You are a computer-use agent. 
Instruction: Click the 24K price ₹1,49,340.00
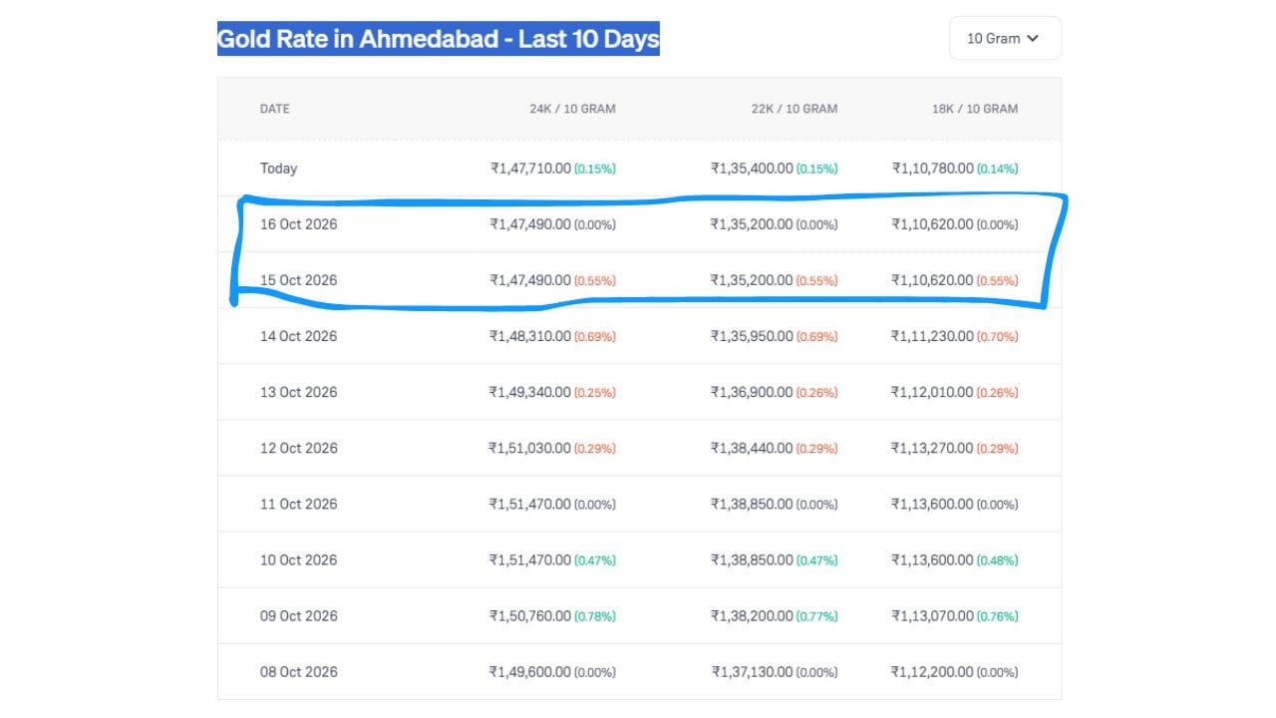click(530, 392)
